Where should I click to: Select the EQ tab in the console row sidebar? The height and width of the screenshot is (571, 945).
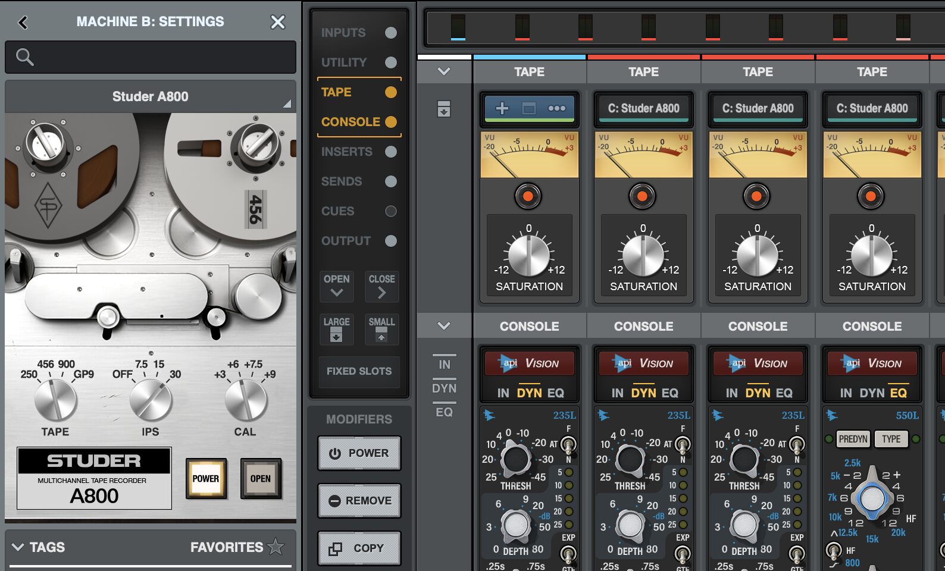click(x=445, y=412)
